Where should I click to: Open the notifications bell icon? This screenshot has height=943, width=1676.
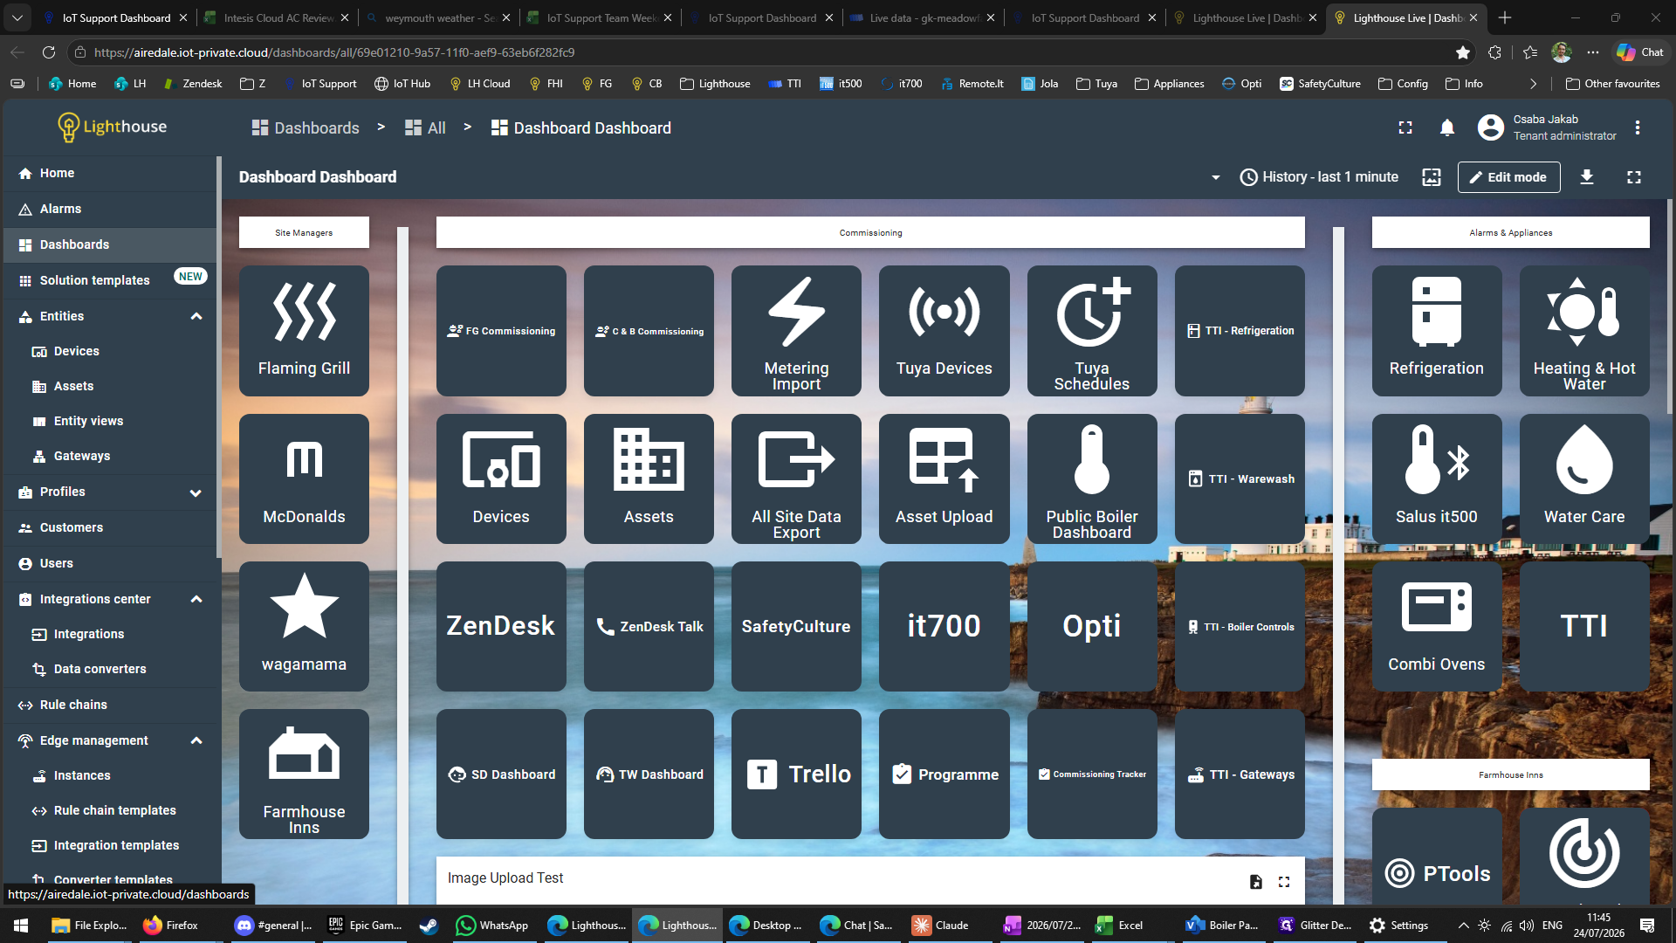coord(1446,128)
